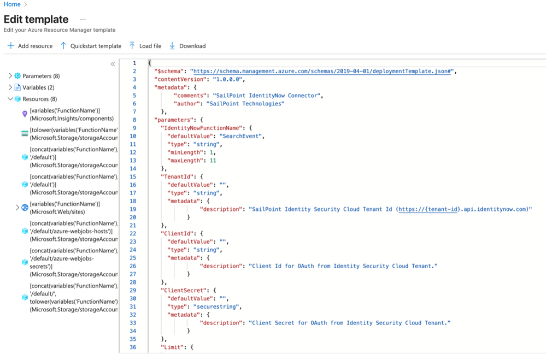Collapse the Resources (8) node arrow
This screenshot has height=354, width=546.
(10, 98)
